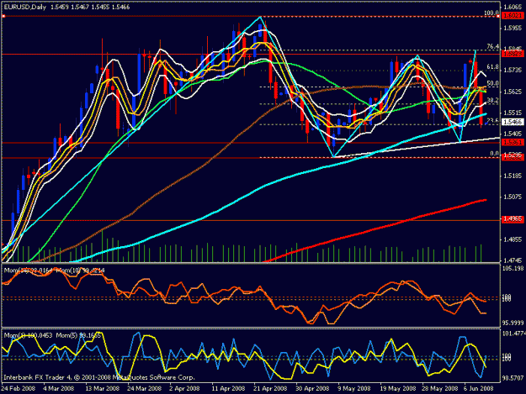The height and width of the screenshot is (394, 526).
Task: Click the 1.5955 price axis value
Action: coord(513,28)
